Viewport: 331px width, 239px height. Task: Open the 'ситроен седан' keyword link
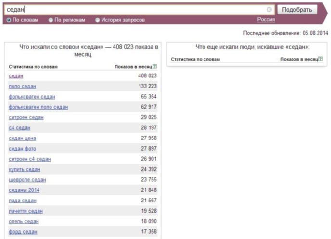click(x=26, y=117)
